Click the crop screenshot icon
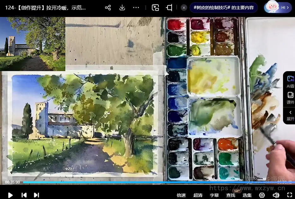The image size is (295, 199). (x=169, y=8)
